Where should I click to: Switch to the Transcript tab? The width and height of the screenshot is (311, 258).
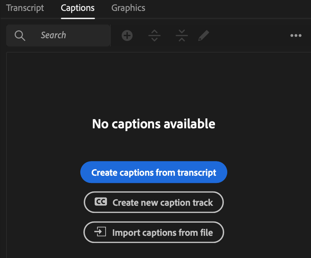[x=25, y=8]
